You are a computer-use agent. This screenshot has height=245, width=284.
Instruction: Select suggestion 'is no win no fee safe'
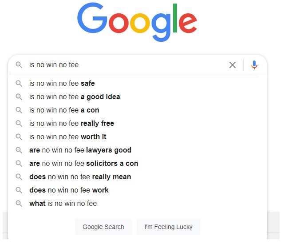[62, 83]
